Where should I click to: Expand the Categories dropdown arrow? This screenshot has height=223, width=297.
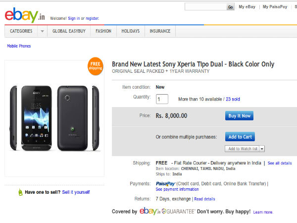pyautogui.click(x=42, y=31)
